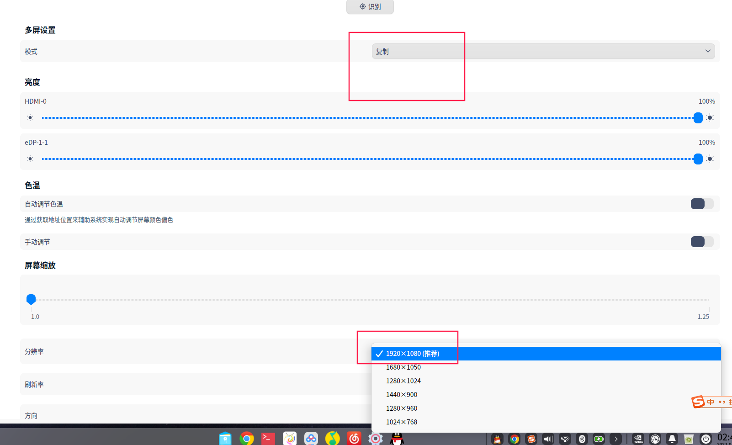Click the 1.25 scale mark label
This screenshot has height=445, width=732.
point(703,317)
